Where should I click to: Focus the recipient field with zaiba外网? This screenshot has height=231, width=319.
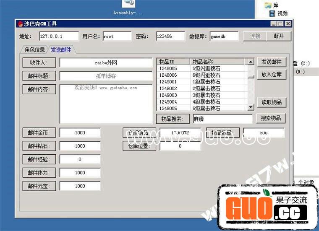click(x=106, y=62)
